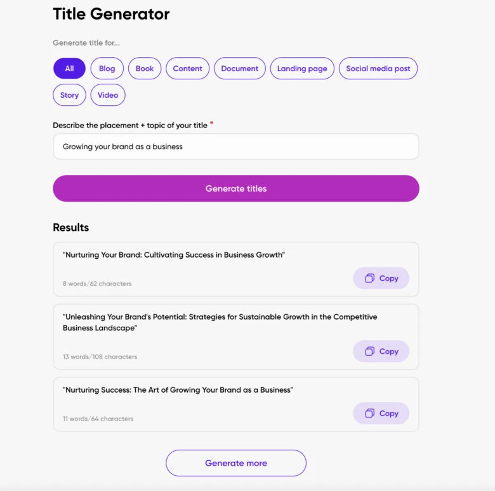495x491 pixels.
Task: Click the "8 words/62 characters" count label
Action: point(97,284)
